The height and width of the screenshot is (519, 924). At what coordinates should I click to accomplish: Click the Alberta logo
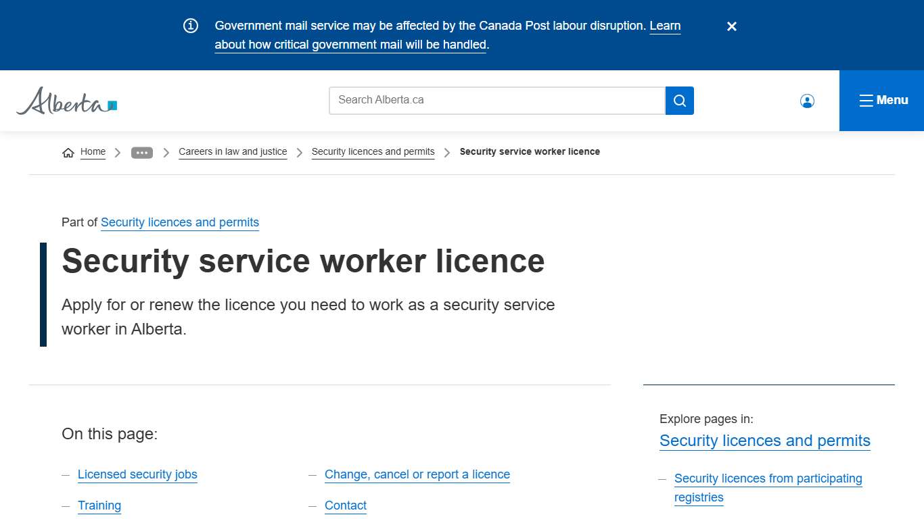(66, 101)
